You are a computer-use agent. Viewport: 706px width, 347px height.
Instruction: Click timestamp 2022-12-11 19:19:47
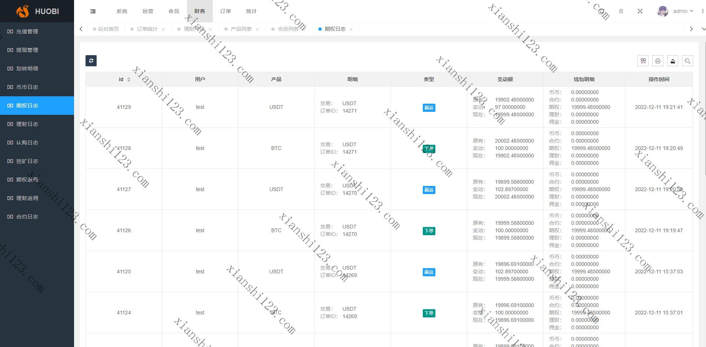point(659,230)
